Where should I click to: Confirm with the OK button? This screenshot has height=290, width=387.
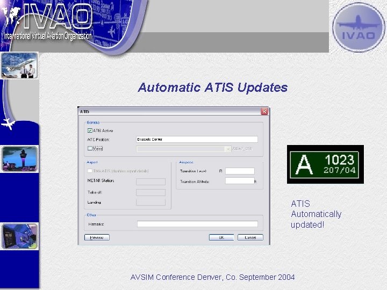pyautogui.click(x=221, y=237)
